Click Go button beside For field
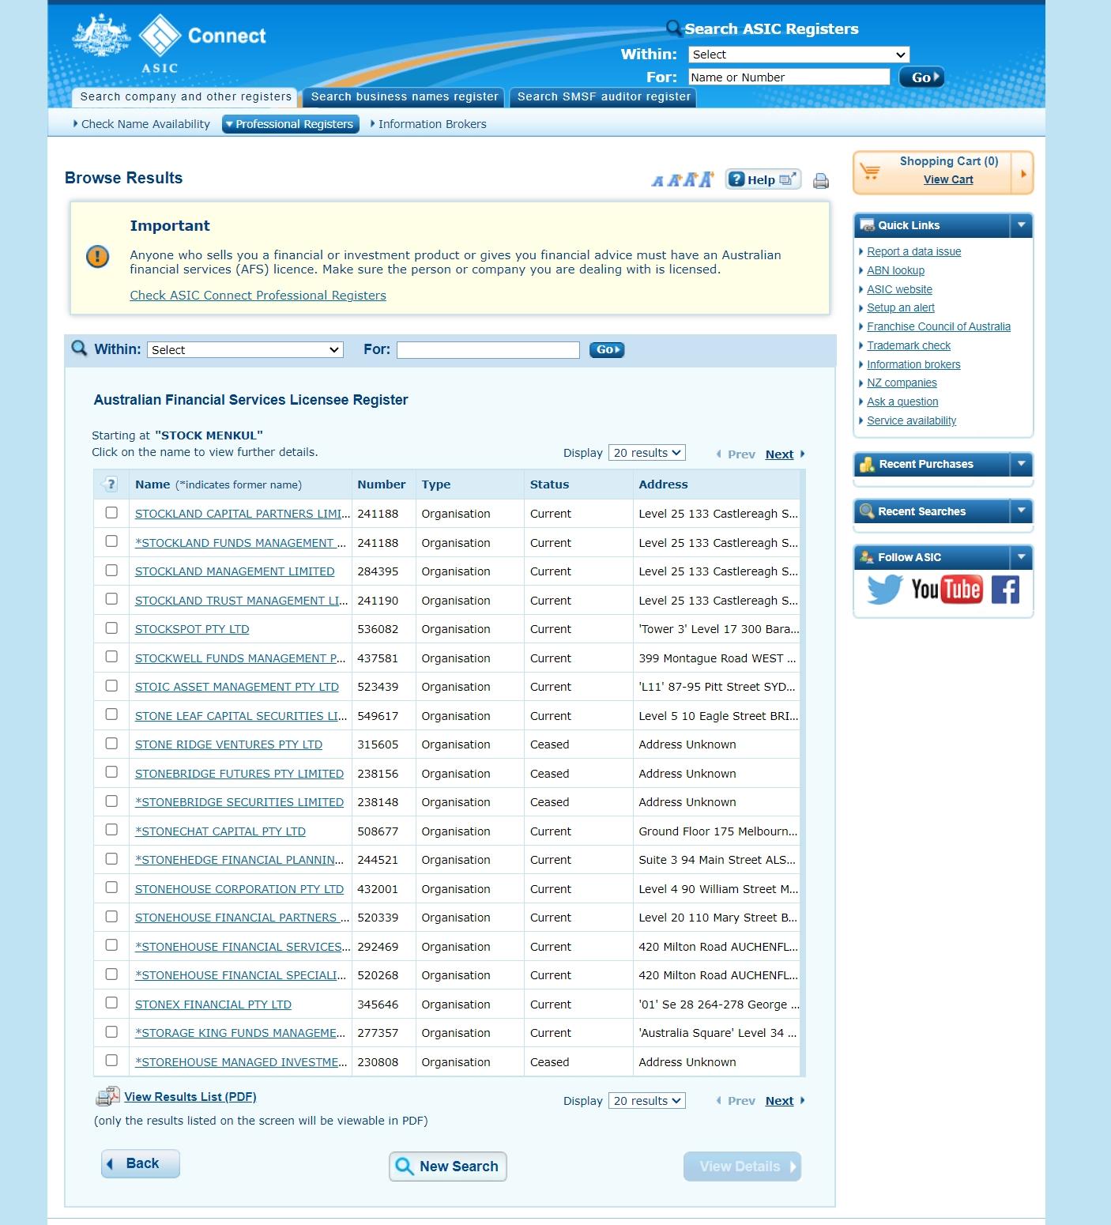Viewport: 1111px width, 1225px height. click(607, 349)
